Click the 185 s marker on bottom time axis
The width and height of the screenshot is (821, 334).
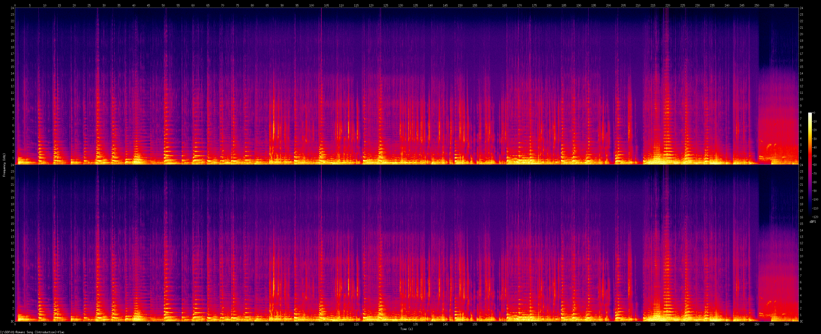[x=564, y=324]
